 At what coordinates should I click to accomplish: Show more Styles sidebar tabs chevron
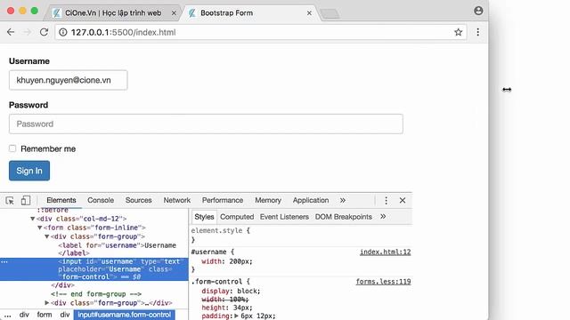click(x=383, y=217)
